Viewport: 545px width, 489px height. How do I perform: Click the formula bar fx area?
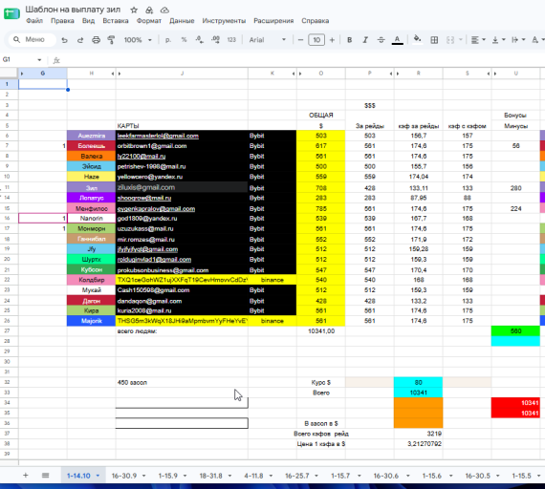tap(56, 60)
